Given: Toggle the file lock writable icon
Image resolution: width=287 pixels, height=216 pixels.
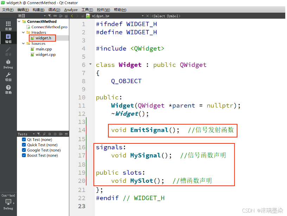Looking at the screenshot, I should [83, 16].
